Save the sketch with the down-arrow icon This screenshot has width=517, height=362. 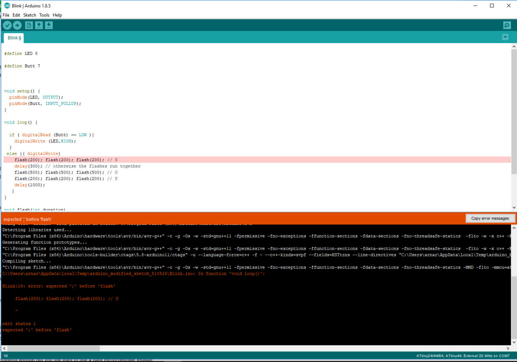[x=49, y=25]
